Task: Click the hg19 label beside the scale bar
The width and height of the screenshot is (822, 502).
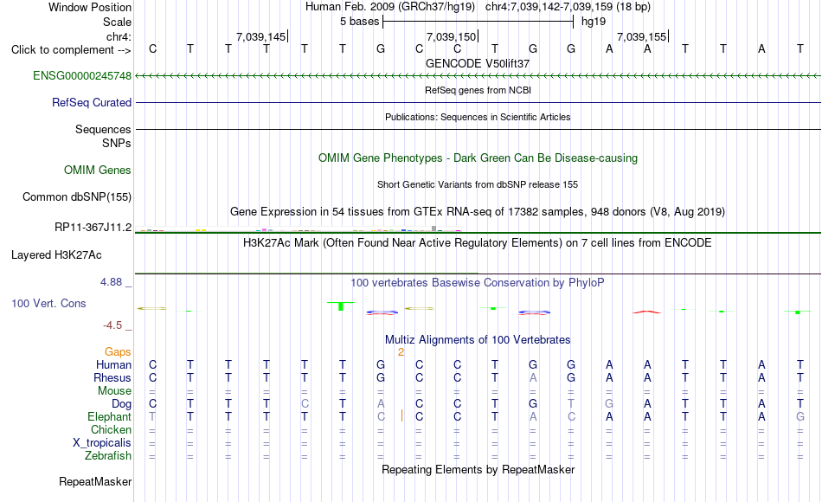Action: 594,22
